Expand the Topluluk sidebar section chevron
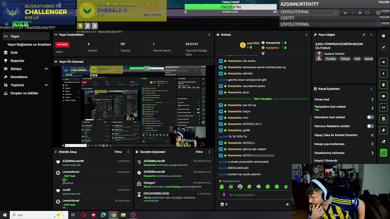This screenshot has height=219, width=390. point(46,85)
